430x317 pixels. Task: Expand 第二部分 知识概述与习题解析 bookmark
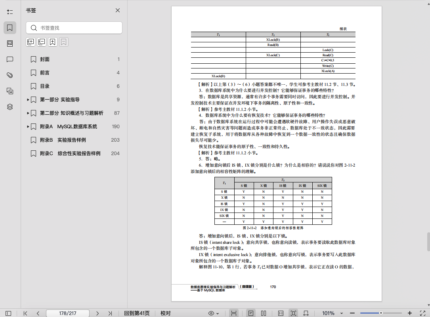coord(28,113)
